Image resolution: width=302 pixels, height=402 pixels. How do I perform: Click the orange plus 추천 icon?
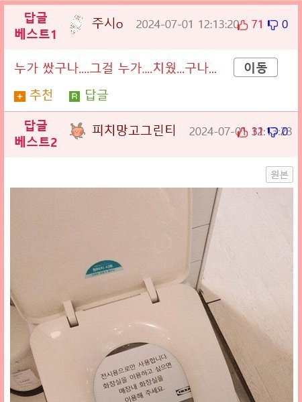19,96
